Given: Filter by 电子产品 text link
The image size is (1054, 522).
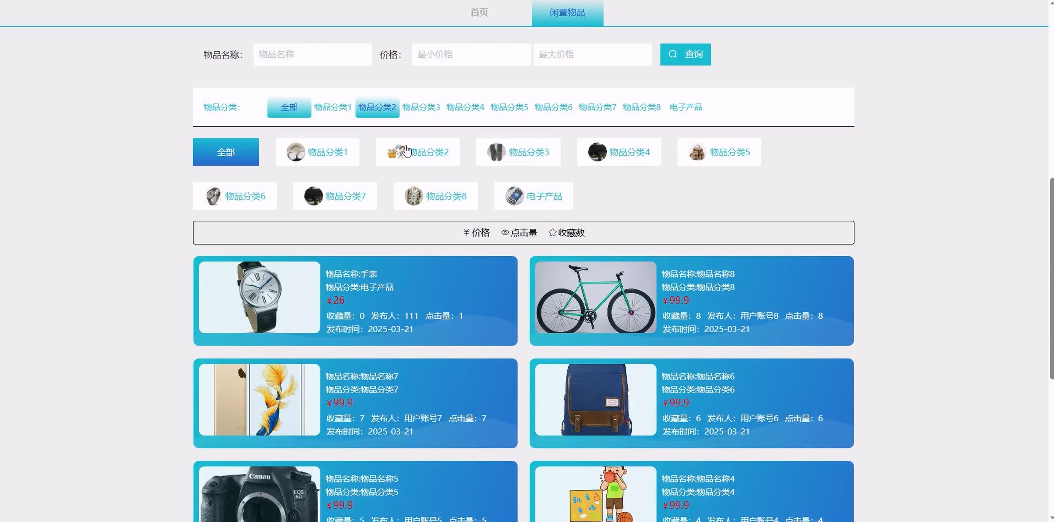Looking at the screenshot, I should point(685,107).
